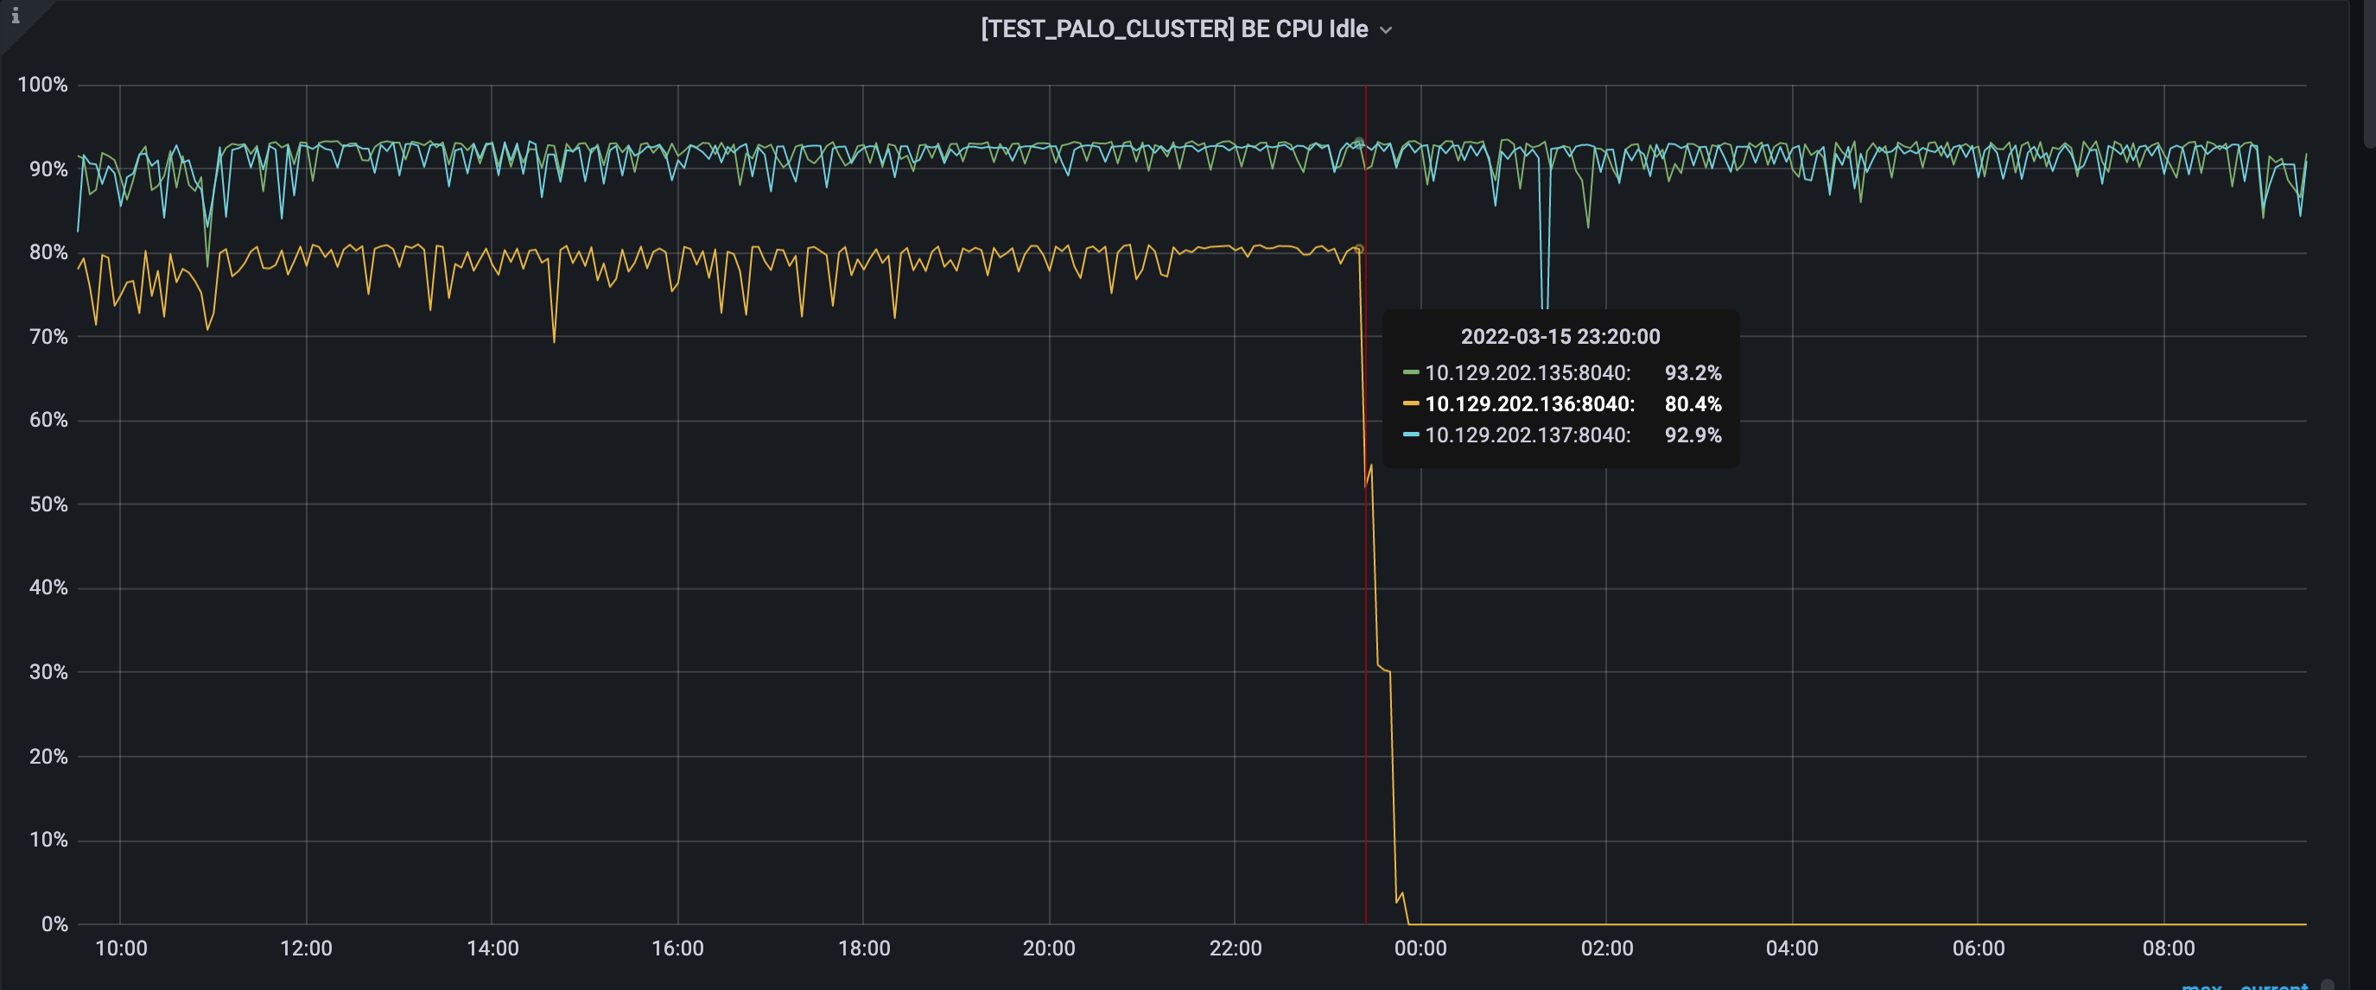Click green swatch for 10.129.202.135:8040 in tooltip
The width and height of the screenshot is (2376, 990).
tap(1410, 372)
